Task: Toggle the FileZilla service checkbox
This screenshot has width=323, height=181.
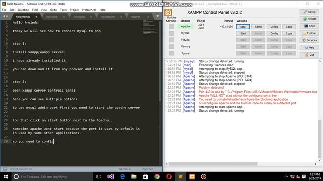Action: click(x=171, y=40)
